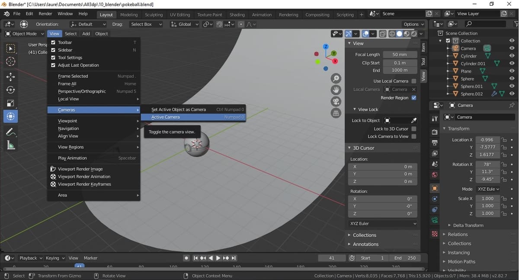Click the camera view viewport button

pyautogui.click(x=336, y=102)
